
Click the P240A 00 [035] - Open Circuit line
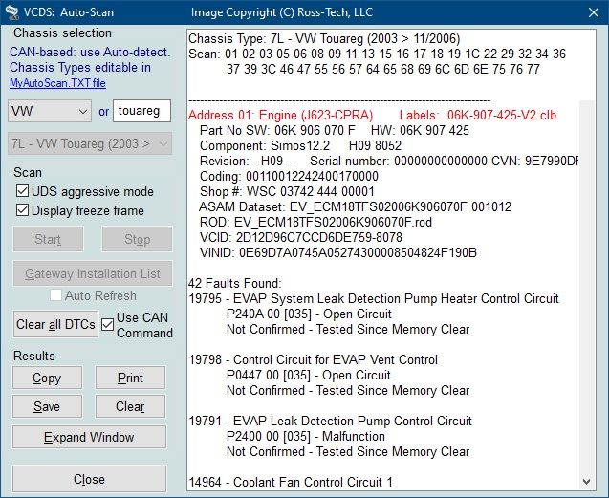(309, 314)
